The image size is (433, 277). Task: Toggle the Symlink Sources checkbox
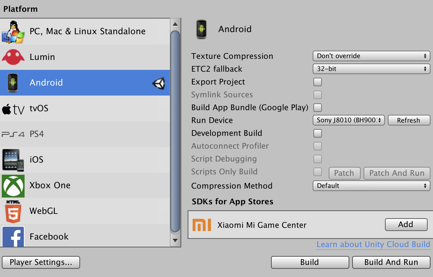(x=317, y=95)
